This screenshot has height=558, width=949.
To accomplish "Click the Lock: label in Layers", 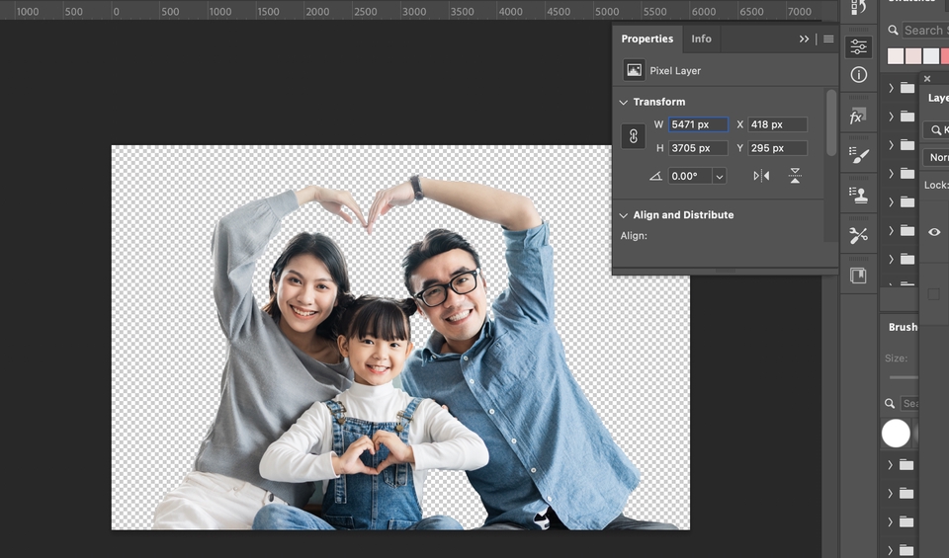I will coord(936,185).
